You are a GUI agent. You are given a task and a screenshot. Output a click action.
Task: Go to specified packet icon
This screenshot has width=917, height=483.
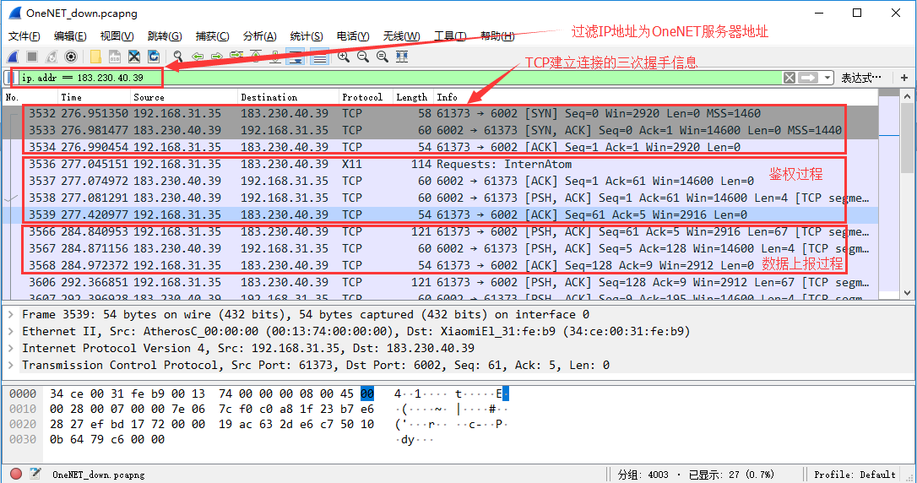point(236,57)
